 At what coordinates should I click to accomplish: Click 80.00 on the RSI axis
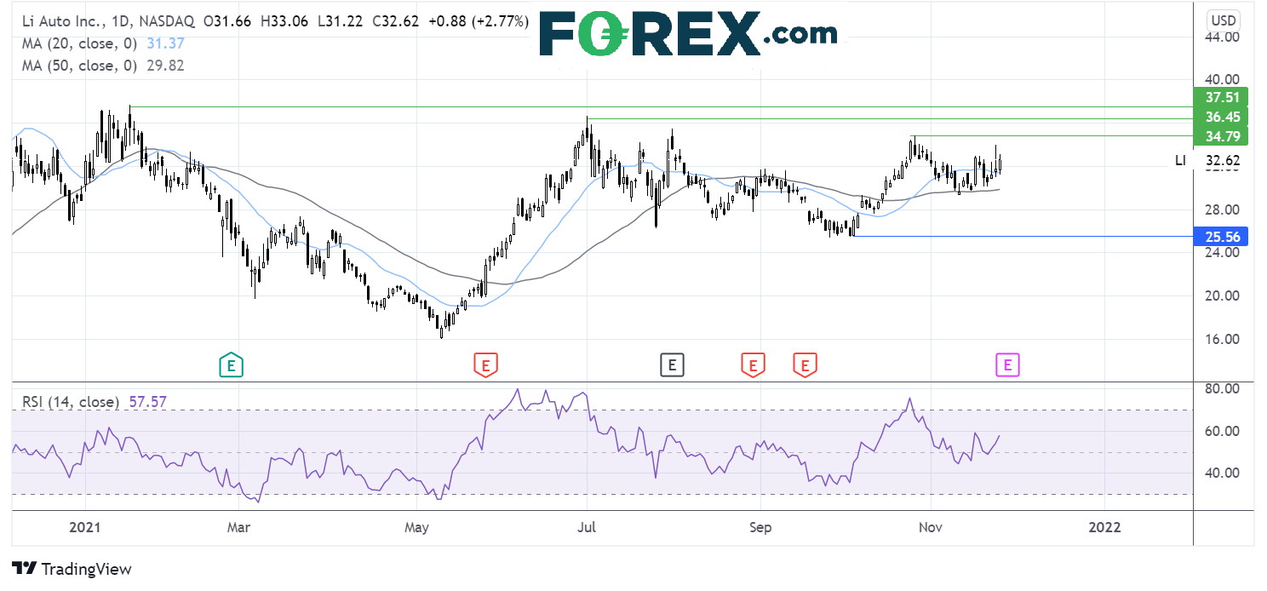click(1222, 389)
